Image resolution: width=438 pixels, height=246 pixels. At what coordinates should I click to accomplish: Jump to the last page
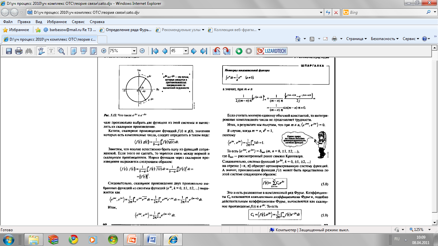(204, 51)
